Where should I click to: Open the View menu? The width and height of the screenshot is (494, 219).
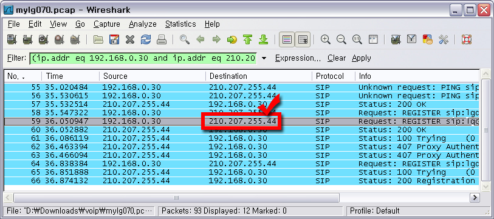click(x=58, y=24)
